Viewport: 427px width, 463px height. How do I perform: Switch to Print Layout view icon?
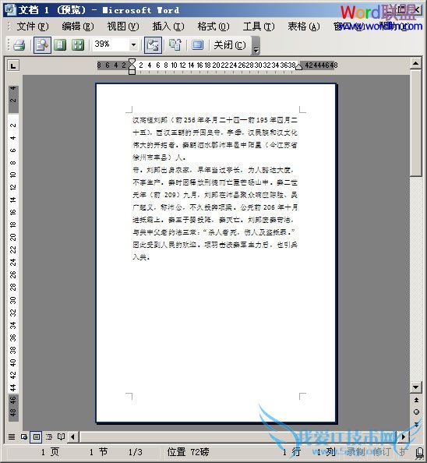coord(37,436)
